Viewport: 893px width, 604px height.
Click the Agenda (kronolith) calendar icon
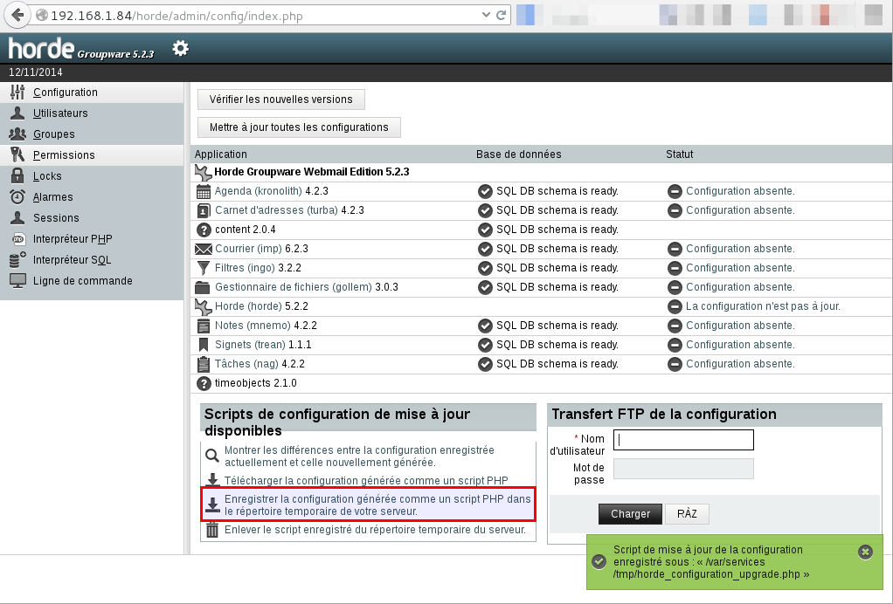click(x=204, y=191)
